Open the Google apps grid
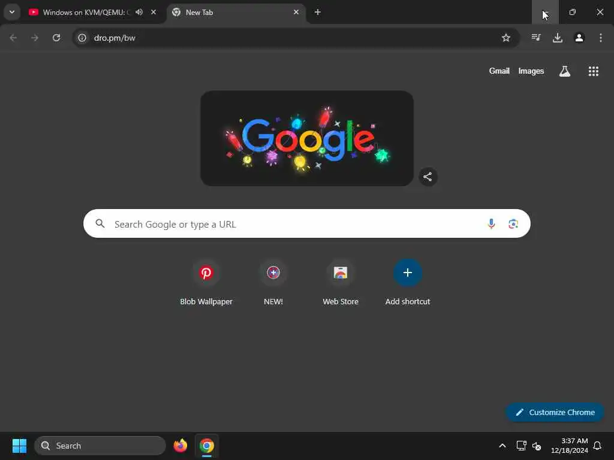614x460 pixels. [x=593, y=71]
